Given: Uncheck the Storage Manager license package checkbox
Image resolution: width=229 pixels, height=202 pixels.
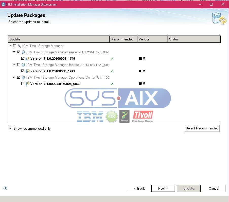Looking at the screenshot, I should (x=19, y=65).
